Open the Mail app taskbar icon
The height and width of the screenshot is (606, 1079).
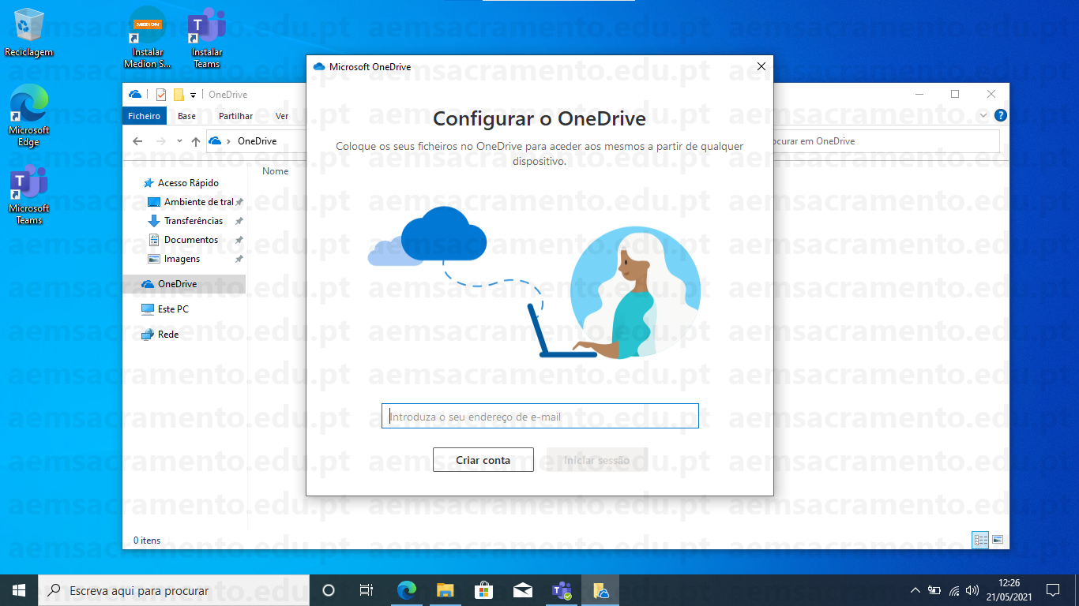[x=522, y=590]
